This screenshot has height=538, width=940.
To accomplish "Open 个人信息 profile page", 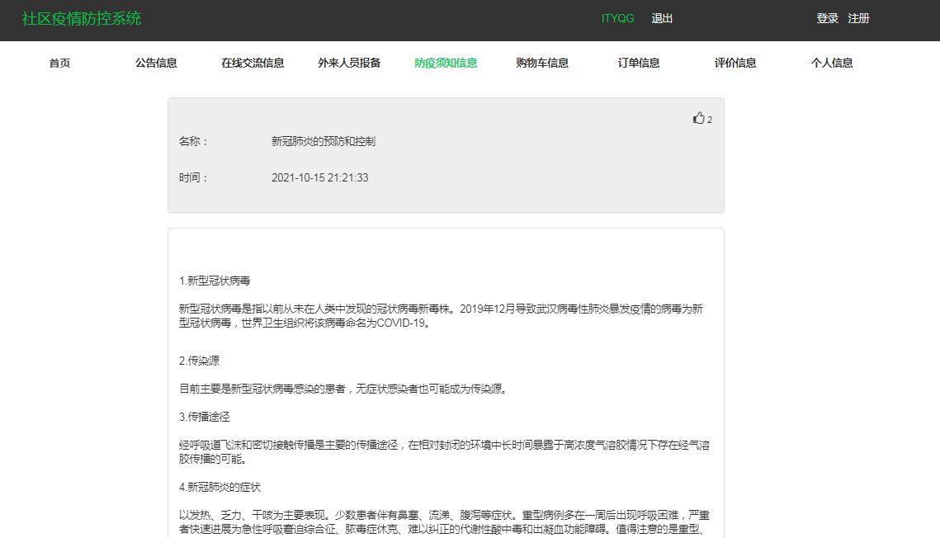I will (x=832, y=63).
